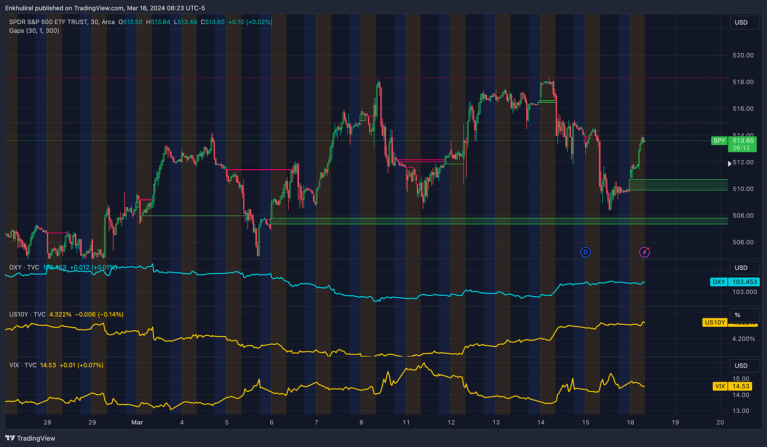Click the VIX change +0.01 (+0.07%)
Screen dimensions: 767x447
pos(82,365)
